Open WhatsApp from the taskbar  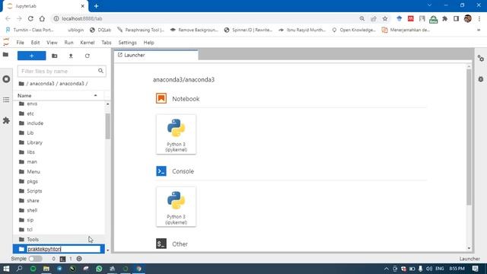tap(99, 269)
